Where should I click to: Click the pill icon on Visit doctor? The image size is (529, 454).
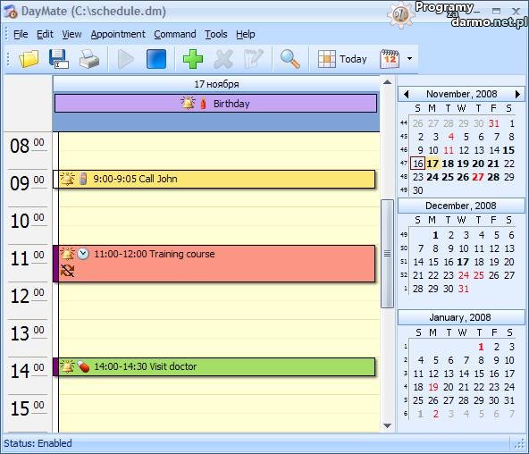pos(83,366)
